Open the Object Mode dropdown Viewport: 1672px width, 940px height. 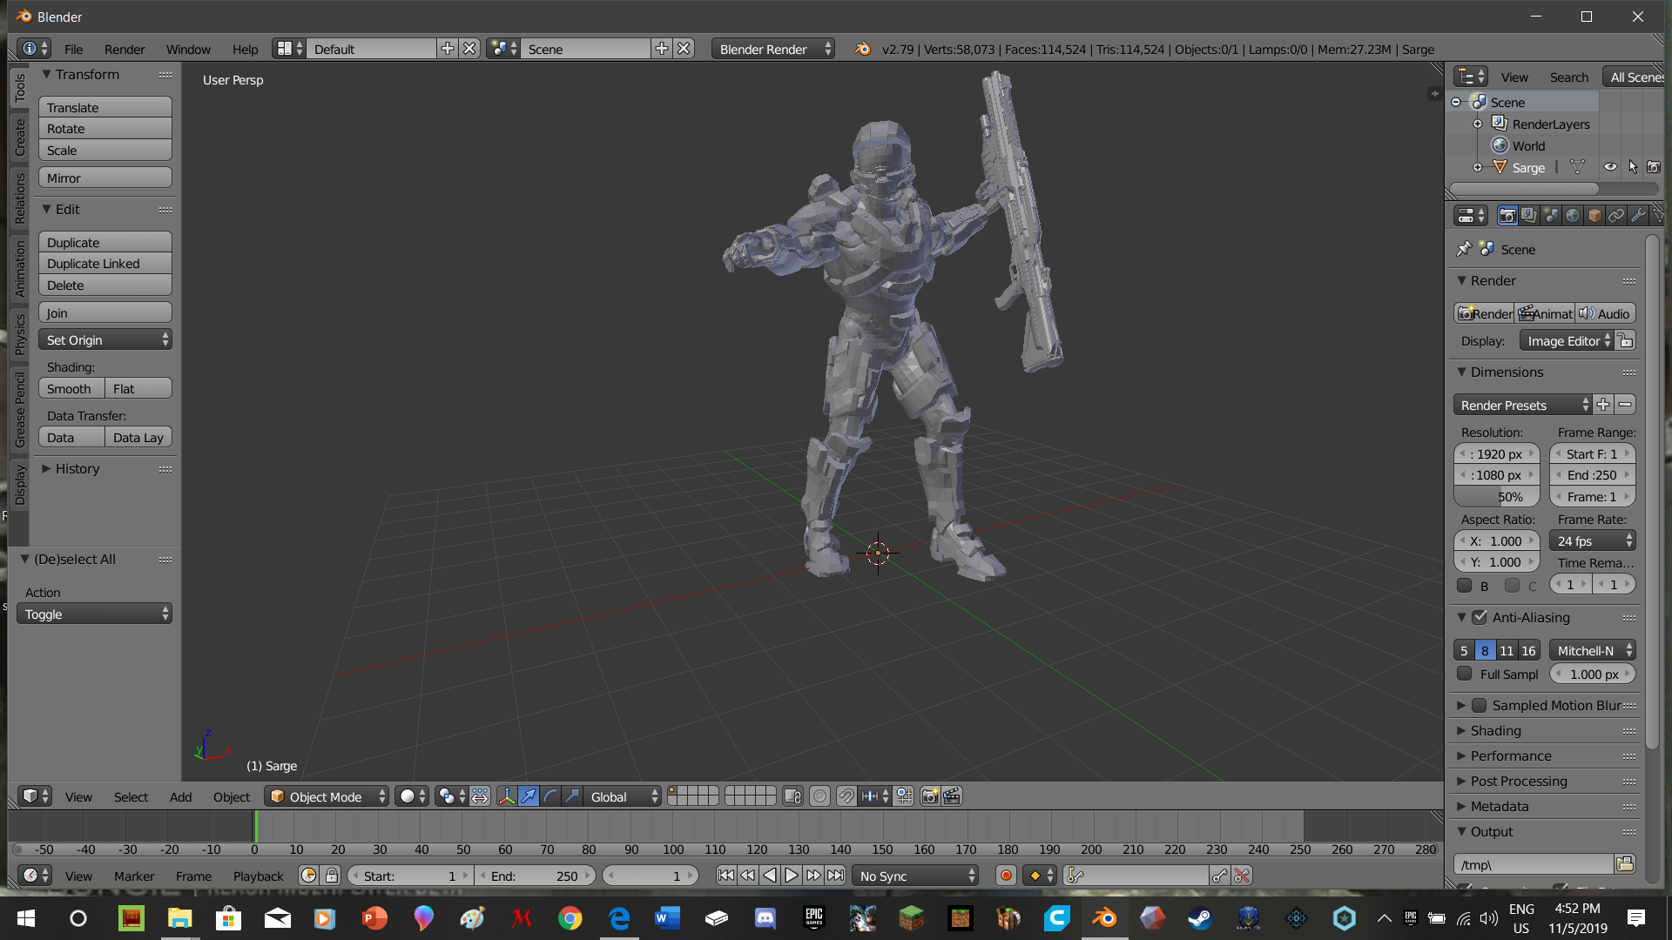tap(327, 796)
